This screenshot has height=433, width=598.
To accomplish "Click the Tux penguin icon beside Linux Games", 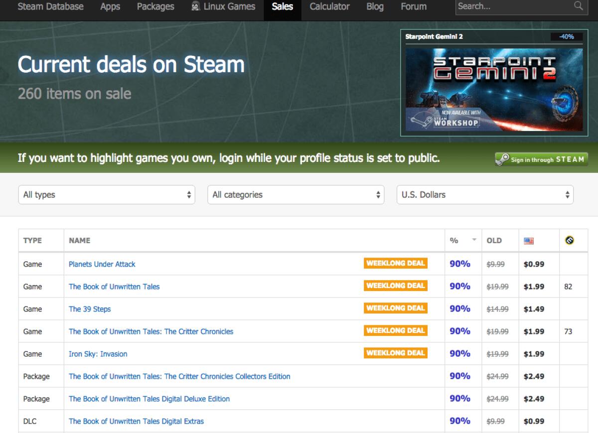I will tap(194, 6).
